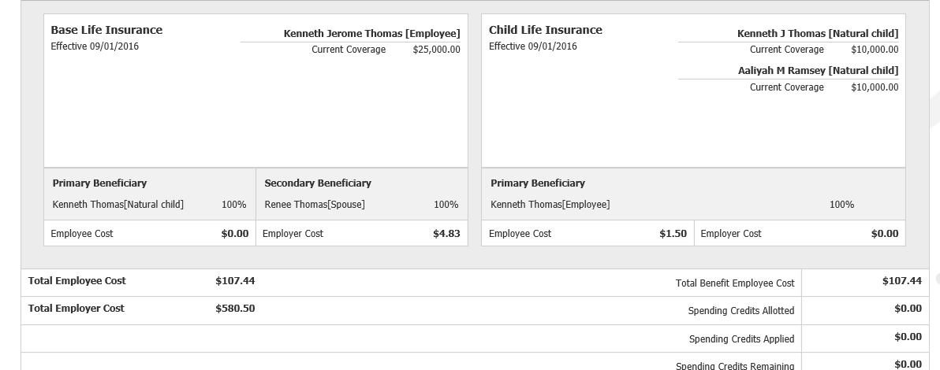940x370 pixels.
Task: Click the $25,000.00 current coverage amount
Action: (x=436, y=50)
